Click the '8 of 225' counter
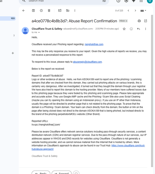The image size is (155, 174). 119,10
